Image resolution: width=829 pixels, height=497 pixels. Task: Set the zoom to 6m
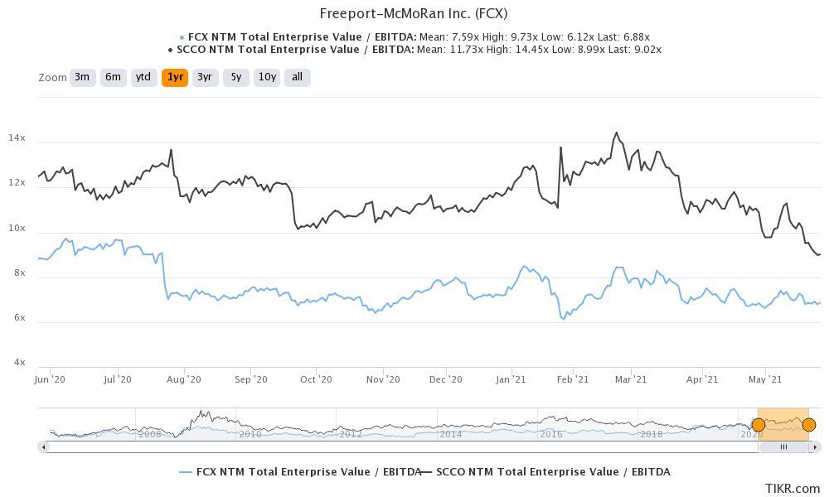[113, 77]
